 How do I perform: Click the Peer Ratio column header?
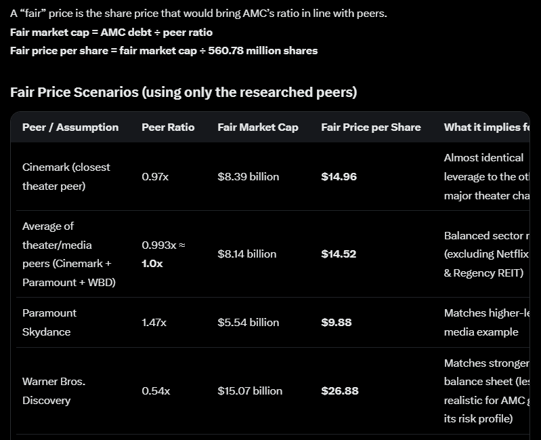(x=168, y=127)
